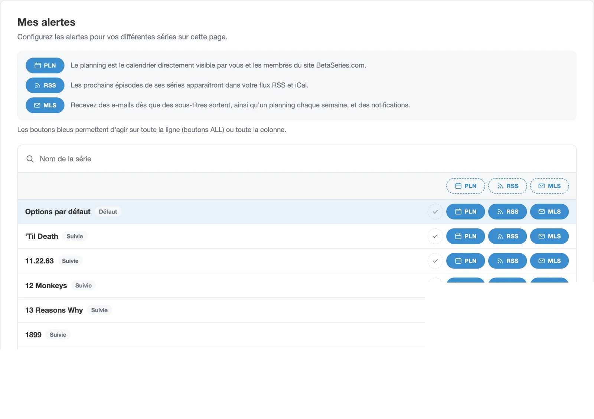This screenshot has width=594, height=419.
Task: Click the Suivie badge next to 1899
Action: pyautogui.click(x=58, y=335)
